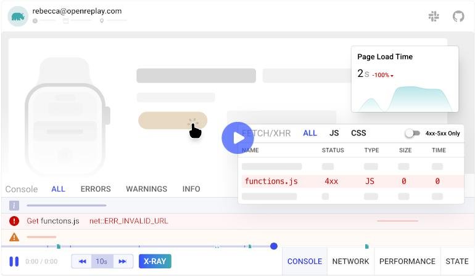Toggle the 4xx-5xx Only switch
This screenshot has height=277, width=475.
coord(412,133)
